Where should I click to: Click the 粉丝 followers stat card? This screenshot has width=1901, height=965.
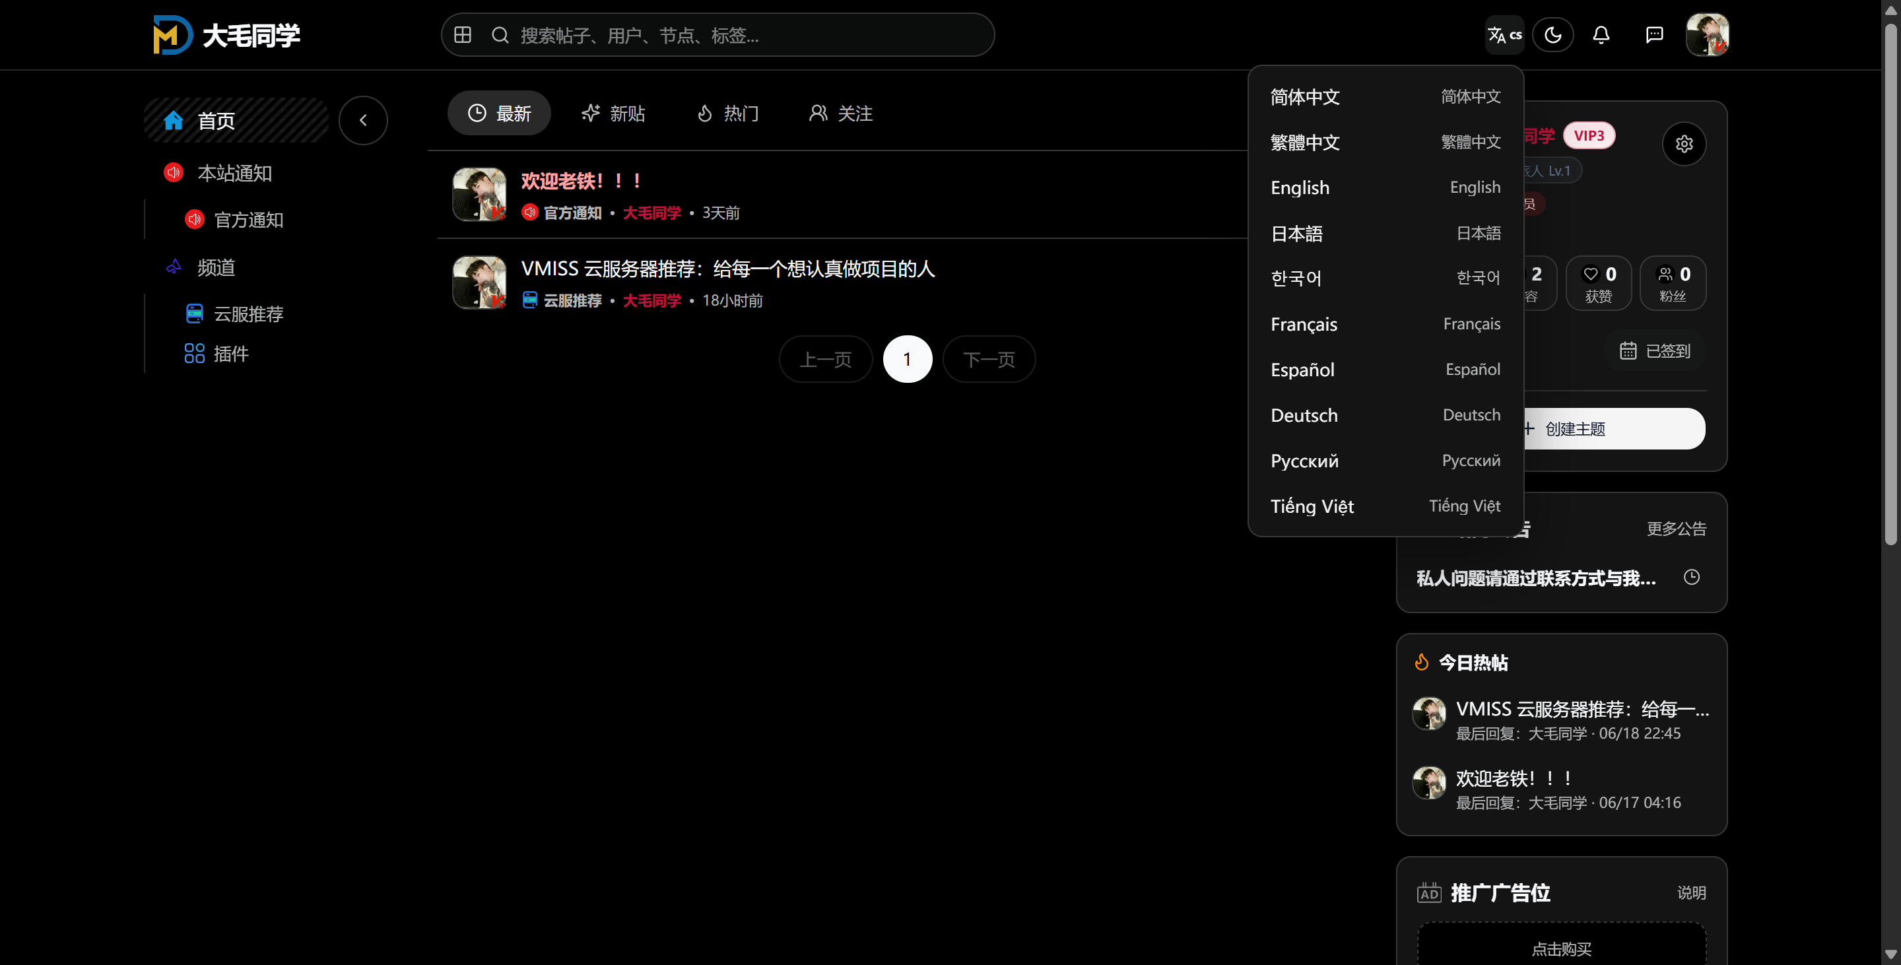(1673, 283)
